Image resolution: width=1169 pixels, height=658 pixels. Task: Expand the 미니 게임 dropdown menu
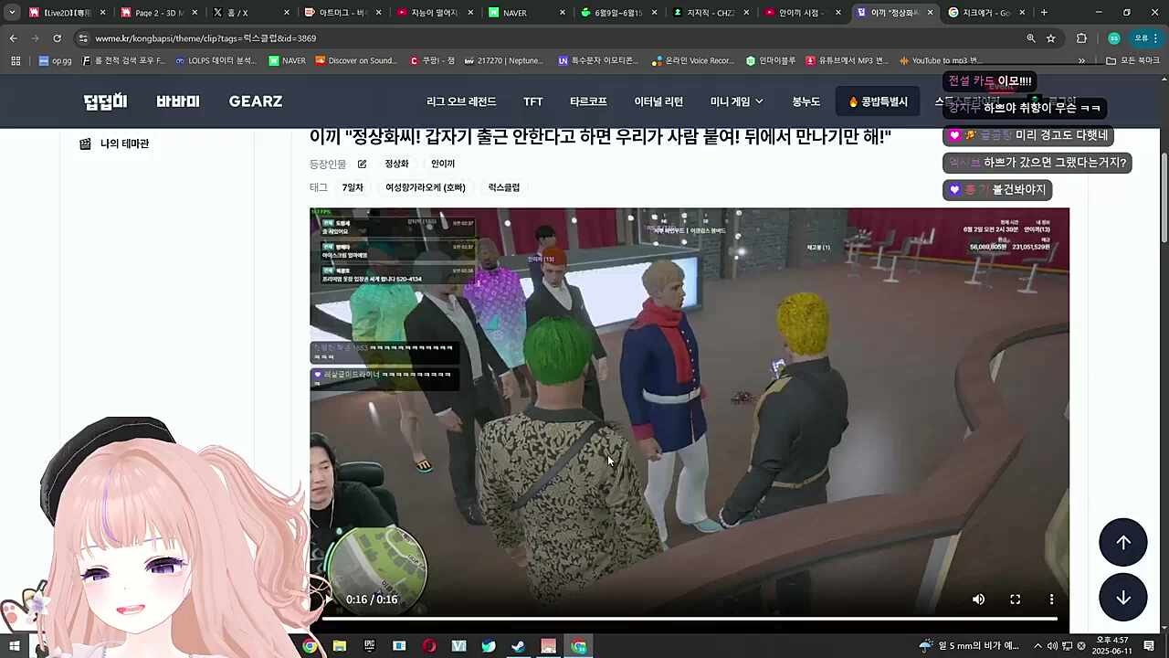(736, 101)
